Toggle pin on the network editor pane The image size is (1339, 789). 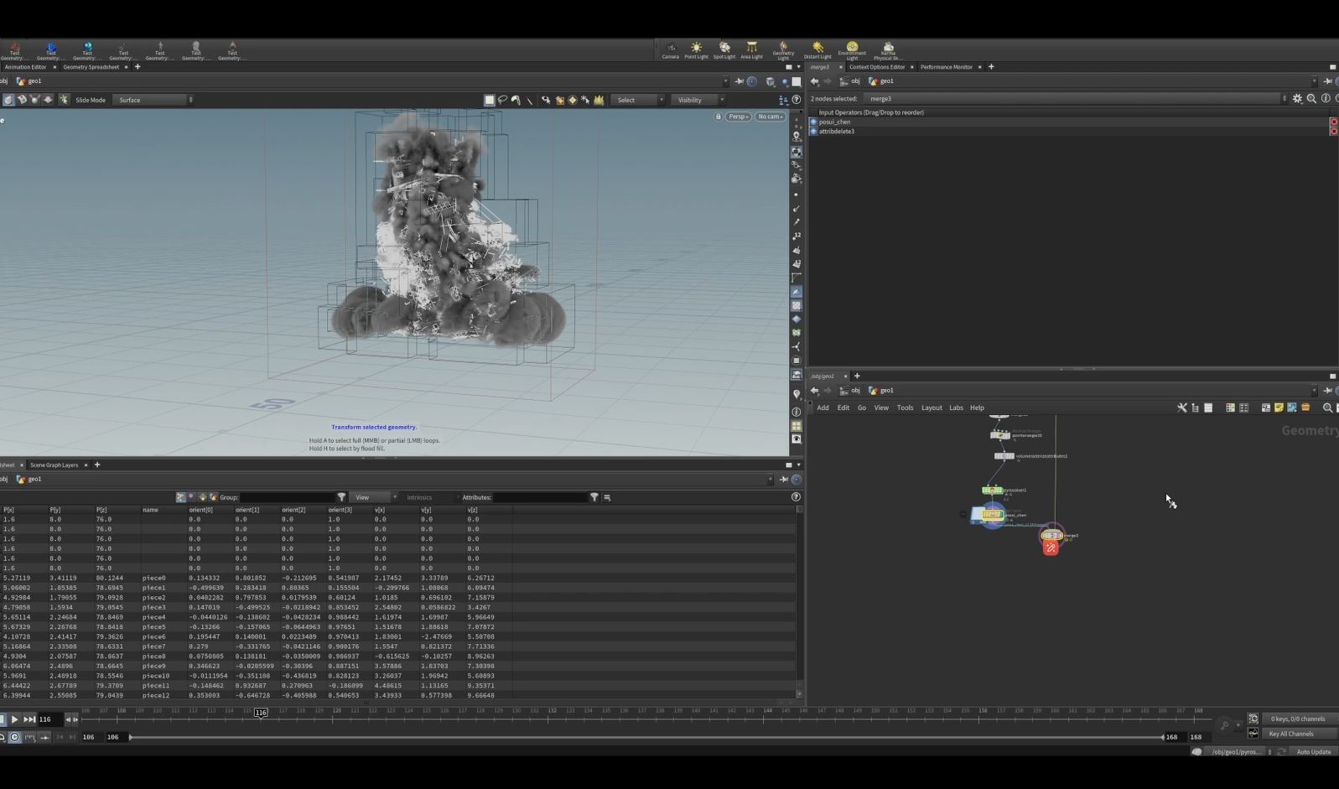[1327, 390]
